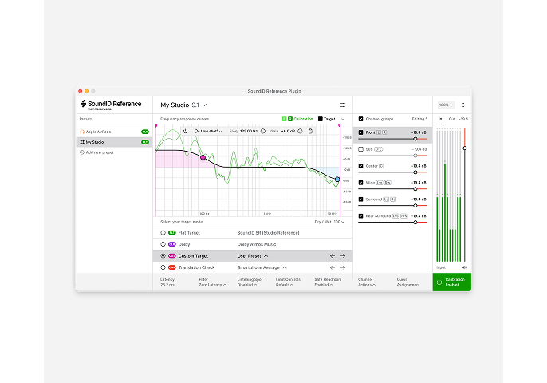Viewport: 547px width, 383px height.
Task: Click the three-dot more options icon
Action: (x=463, y=105)
